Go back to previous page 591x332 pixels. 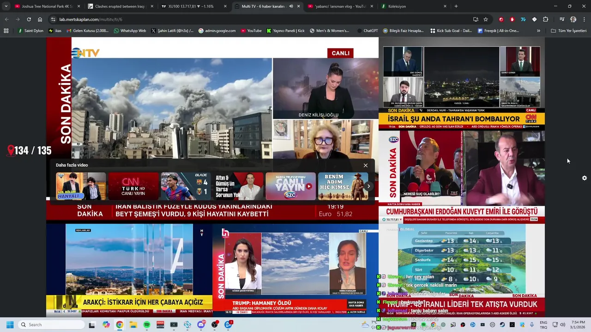coord(6,19)
